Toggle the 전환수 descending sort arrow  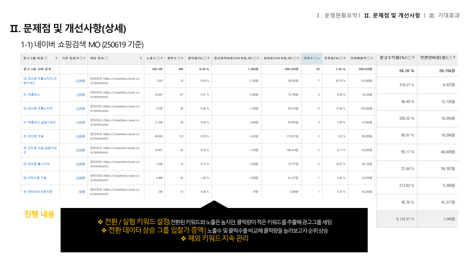(319, 58)
